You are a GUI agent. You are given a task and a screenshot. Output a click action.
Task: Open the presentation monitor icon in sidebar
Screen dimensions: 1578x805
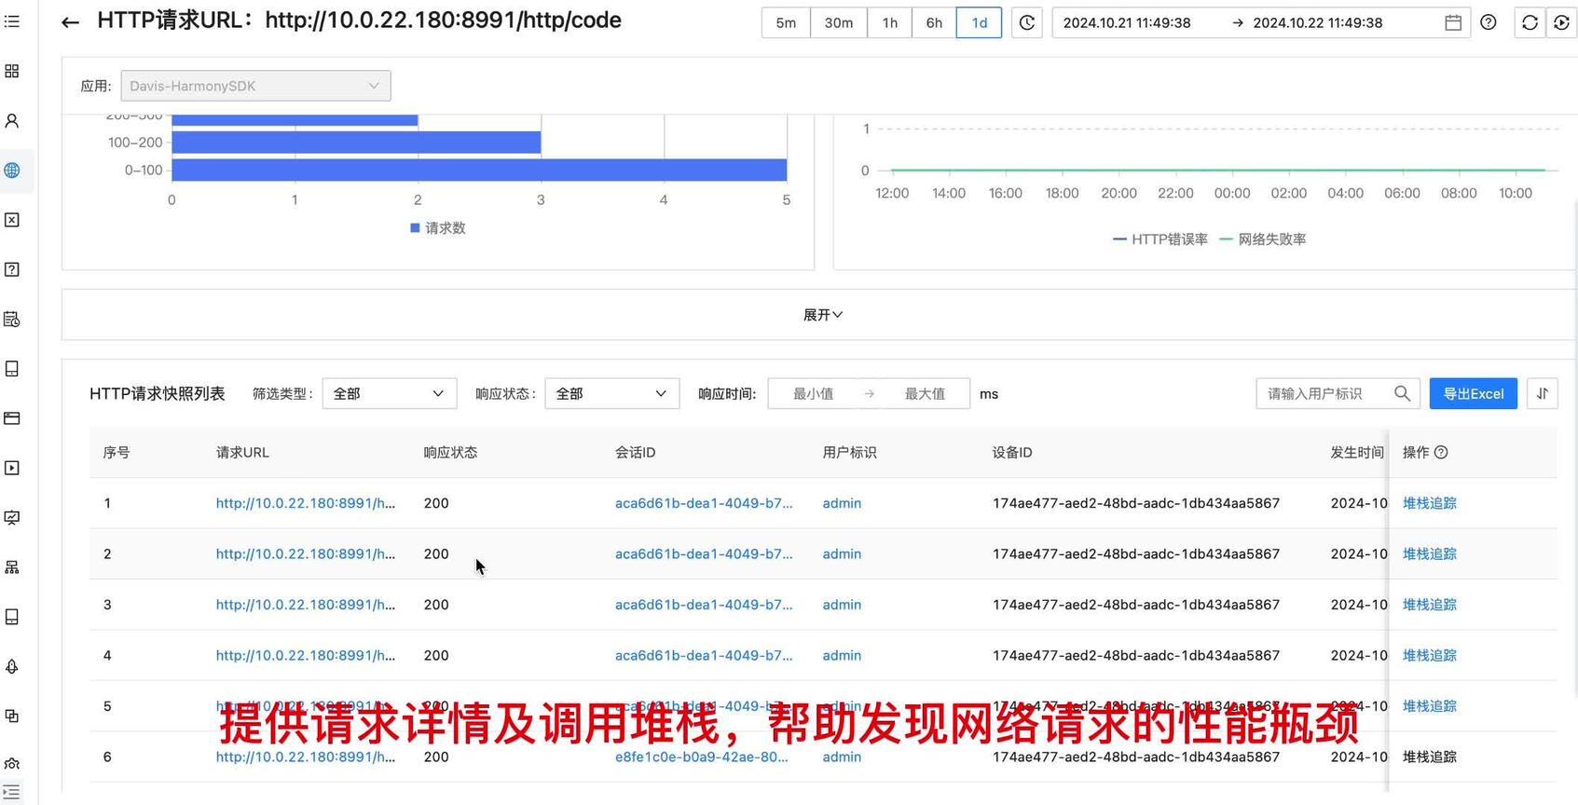pos(12,518)
